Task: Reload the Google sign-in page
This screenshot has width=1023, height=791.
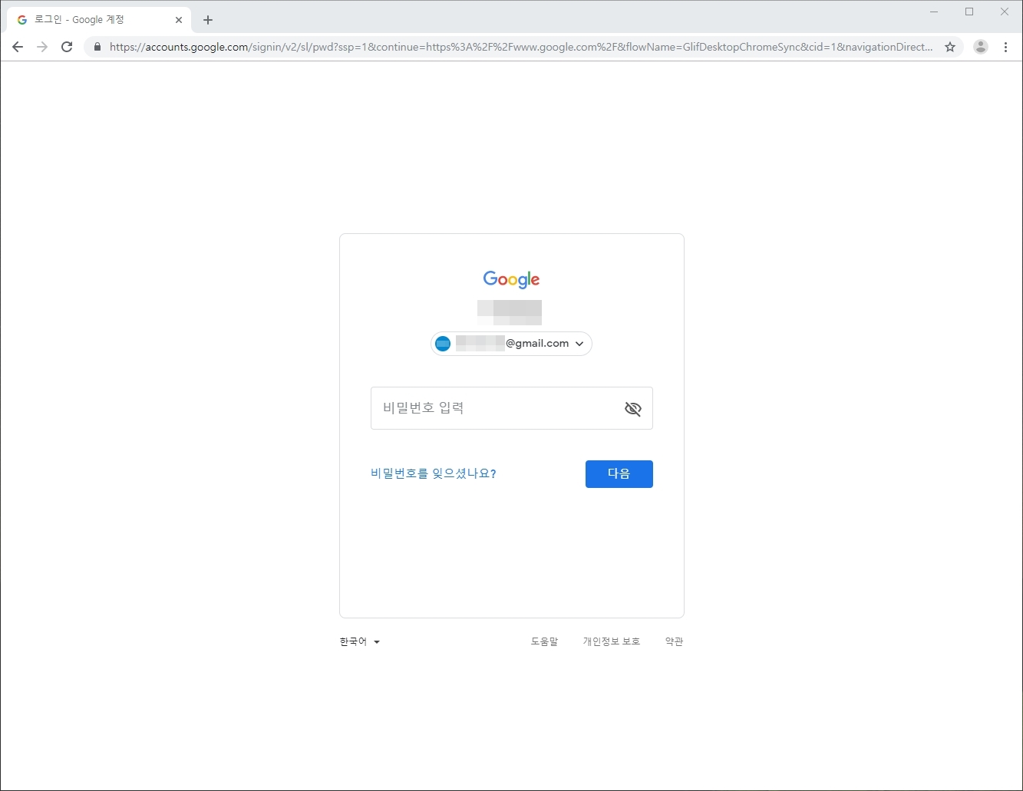Action: click(67, 47)
